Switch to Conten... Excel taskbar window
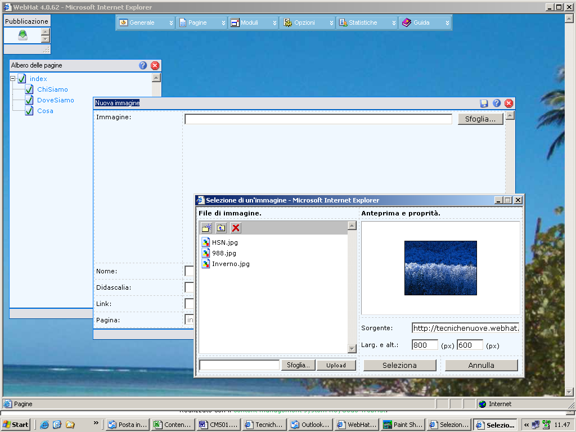576x432 pixels. click(173, 425)
